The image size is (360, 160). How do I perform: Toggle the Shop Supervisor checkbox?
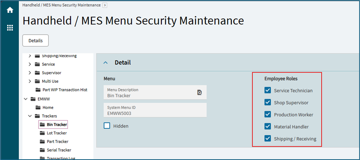(268, 102)
